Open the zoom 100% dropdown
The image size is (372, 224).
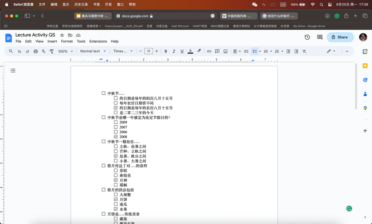(65, 51)
